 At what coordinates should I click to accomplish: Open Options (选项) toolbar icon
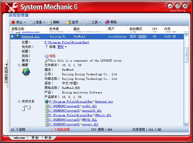(69, 22)
